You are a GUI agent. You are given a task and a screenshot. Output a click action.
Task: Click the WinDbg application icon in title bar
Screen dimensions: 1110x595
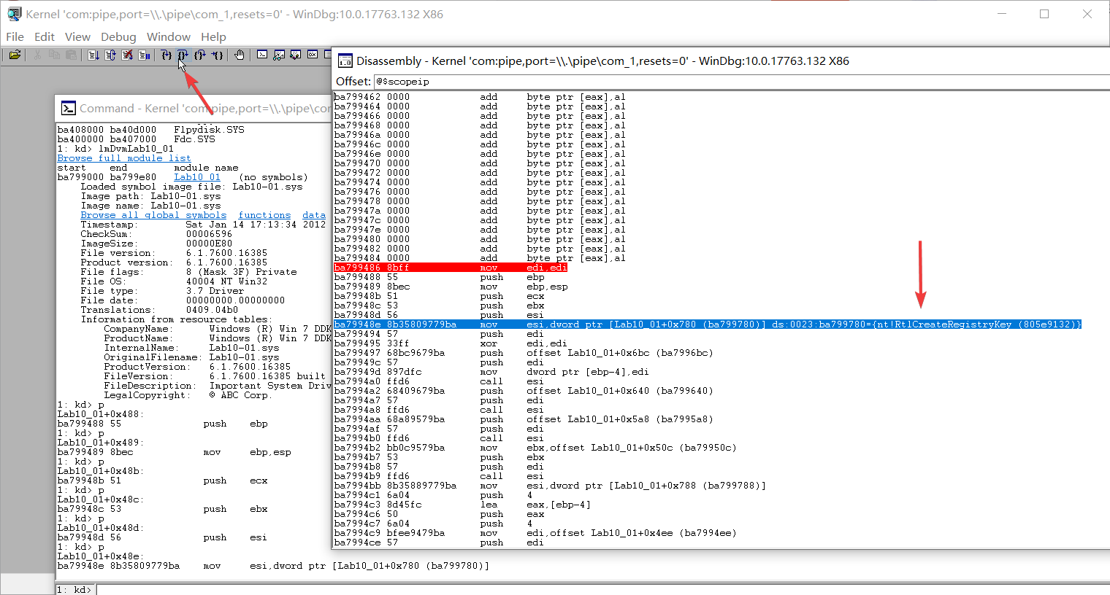14,14
